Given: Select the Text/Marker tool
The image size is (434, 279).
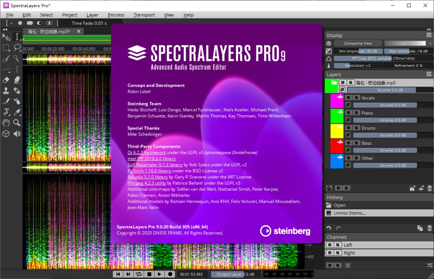Looking at the screenshot, I should pos(6,112).
